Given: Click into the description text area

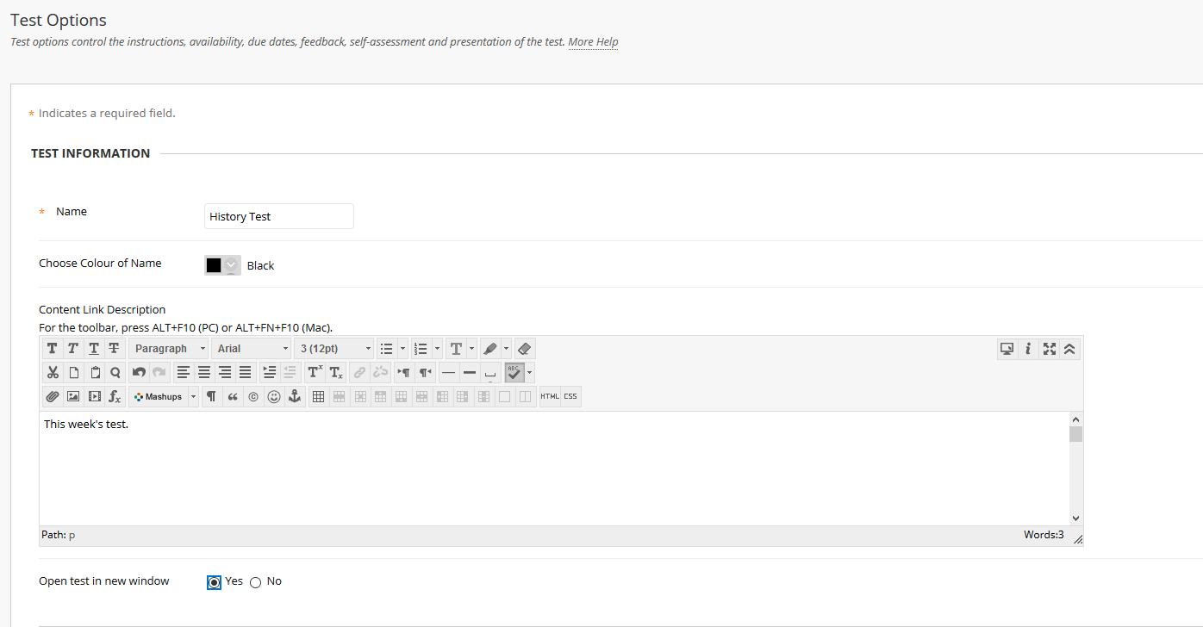Looking at the screenshot, I should (554, 469).
